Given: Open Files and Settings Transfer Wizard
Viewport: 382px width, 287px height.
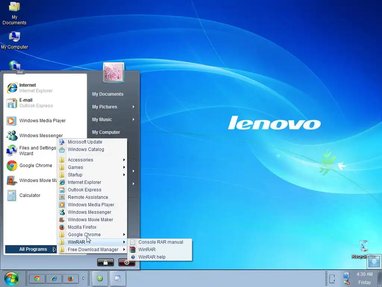Looking at the screenshot, I should pos(31,151).
